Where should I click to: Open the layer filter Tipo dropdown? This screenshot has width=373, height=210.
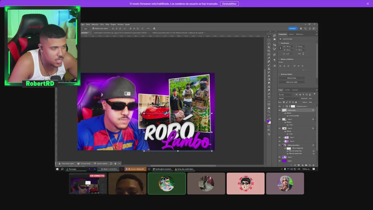285,95
